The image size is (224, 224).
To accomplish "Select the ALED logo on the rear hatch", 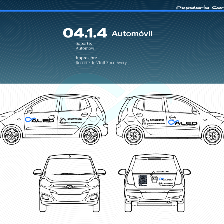I will pyautogui.click(x=166, y=179).
